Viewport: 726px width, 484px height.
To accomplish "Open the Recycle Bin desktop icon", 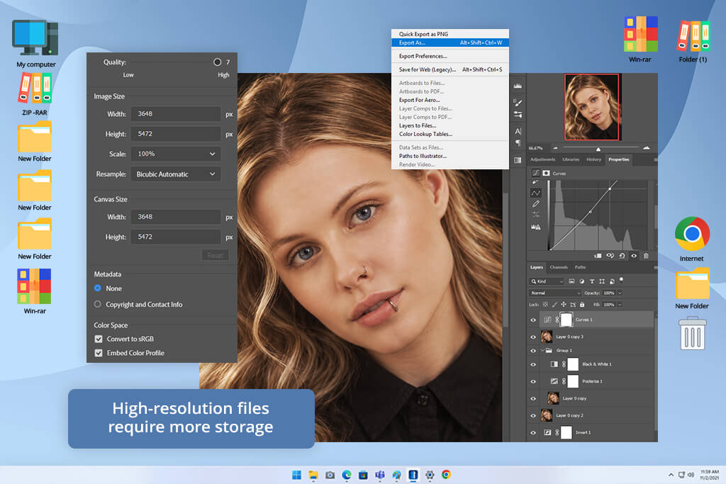I will click(x=693, y=333).
